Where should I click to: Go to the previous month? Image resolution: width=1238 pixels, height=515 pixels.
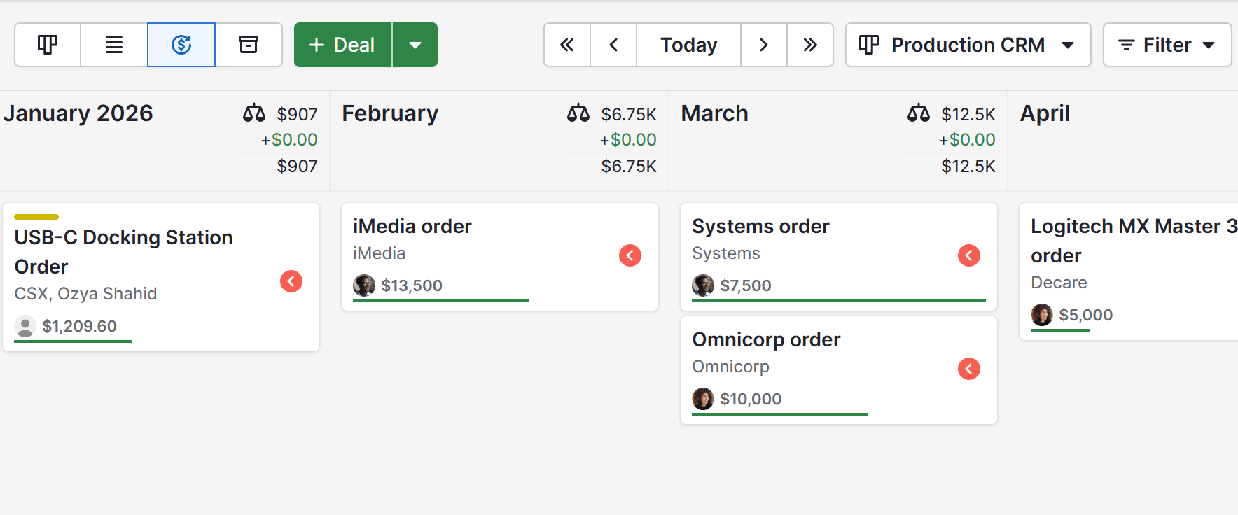pos(613,45)
